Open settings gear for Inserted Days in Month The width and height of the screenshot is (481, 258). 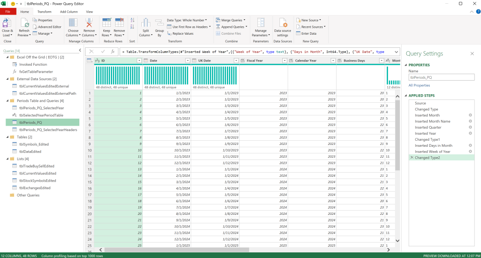pos(470,145)
